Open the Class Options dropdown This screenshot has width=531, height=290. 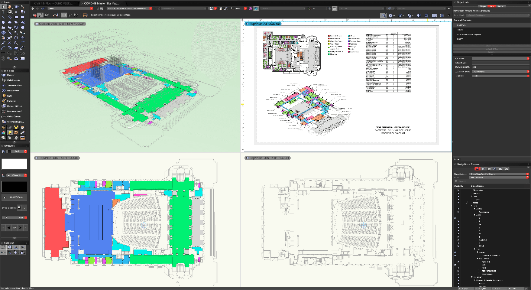501,174
